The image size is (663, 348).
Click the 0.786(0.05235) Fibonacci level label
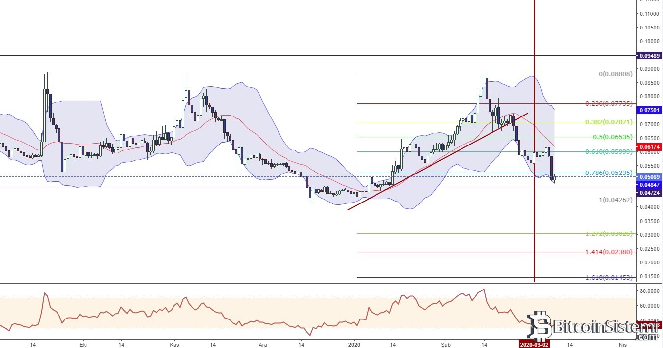[x=608, y=173]
